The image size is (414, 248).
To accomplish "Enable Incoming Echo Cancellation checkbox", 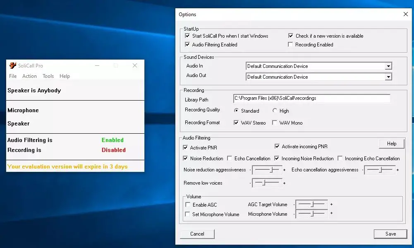I will [x=340, y=159].
